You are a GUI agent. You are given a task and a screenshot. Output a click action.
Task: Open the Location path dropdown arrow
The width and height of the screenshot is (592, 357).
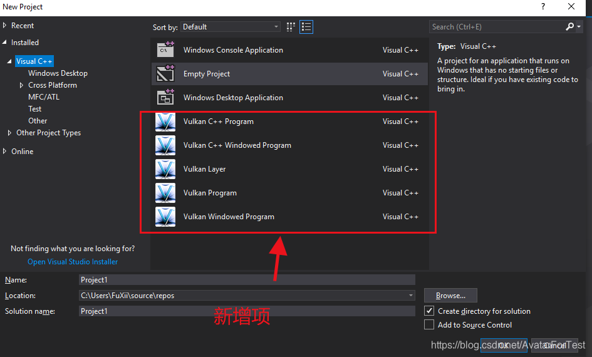411,295
